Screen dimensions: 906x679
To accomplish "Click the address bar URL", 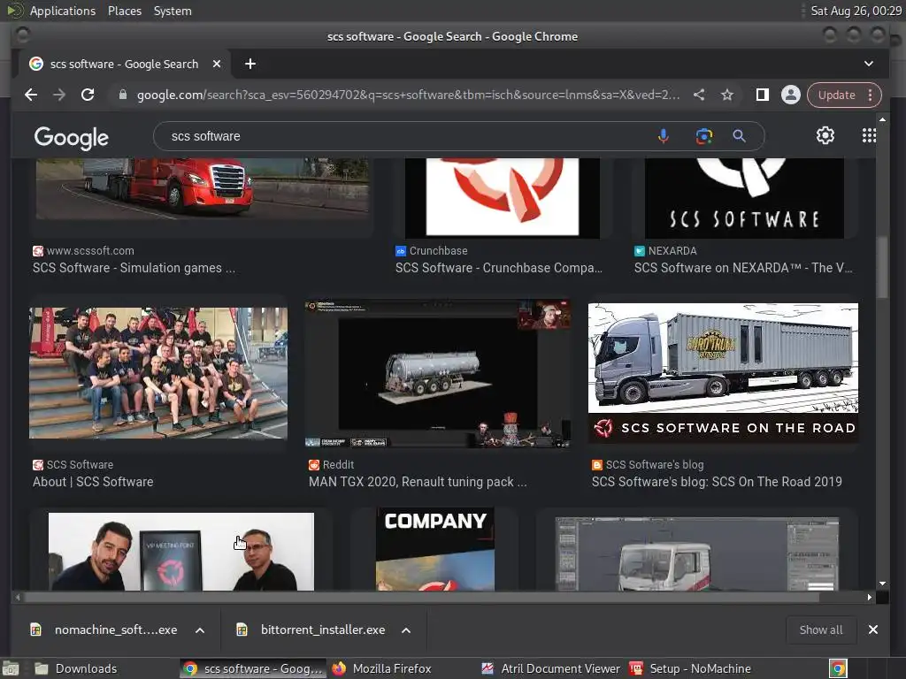I will [x=408, y=95].
